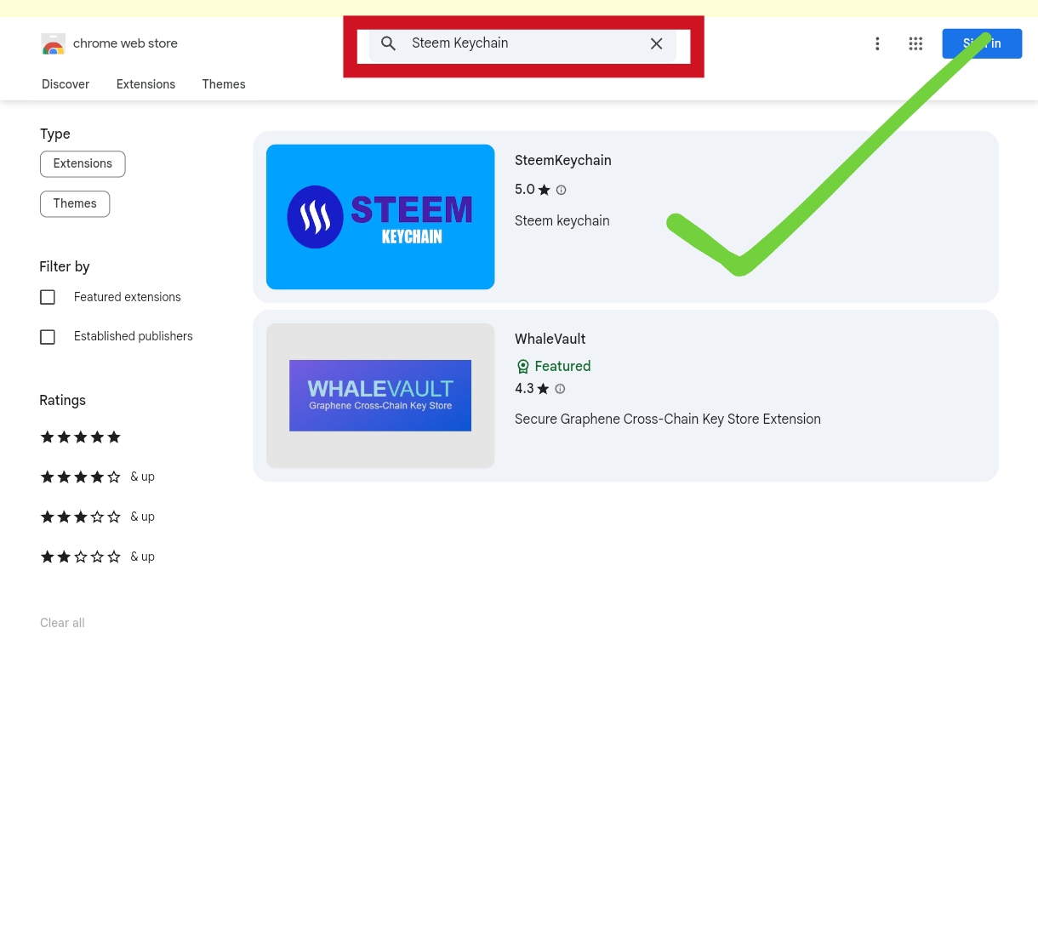This screenshot has height=942, width=1038.
Task: Click the WhaleVault Featured badge icon
Action: [523, 367]
